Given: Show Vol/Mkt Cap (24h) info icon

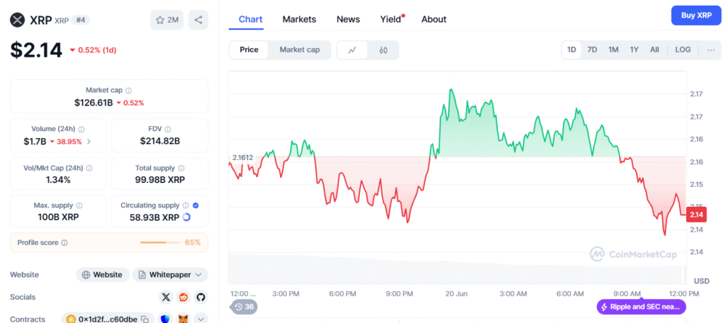Looking at the screenshot, I should pos(89,169).
